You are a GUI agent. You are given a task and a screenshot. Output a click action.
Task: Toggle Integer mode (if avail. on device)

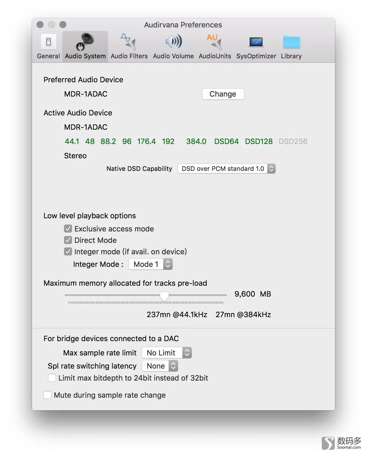coord(68,251)
